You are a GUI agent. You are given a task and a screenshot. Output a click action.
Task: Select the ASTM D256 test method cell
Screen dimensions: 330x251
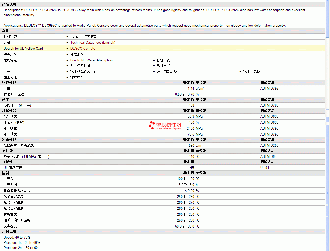tap(269, 146)
